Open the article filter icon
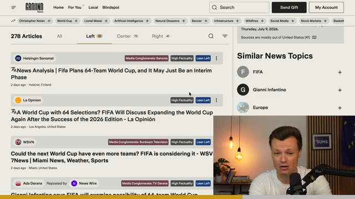The height and width of the screenshot is (199, 355). click(x=225, y=36)
